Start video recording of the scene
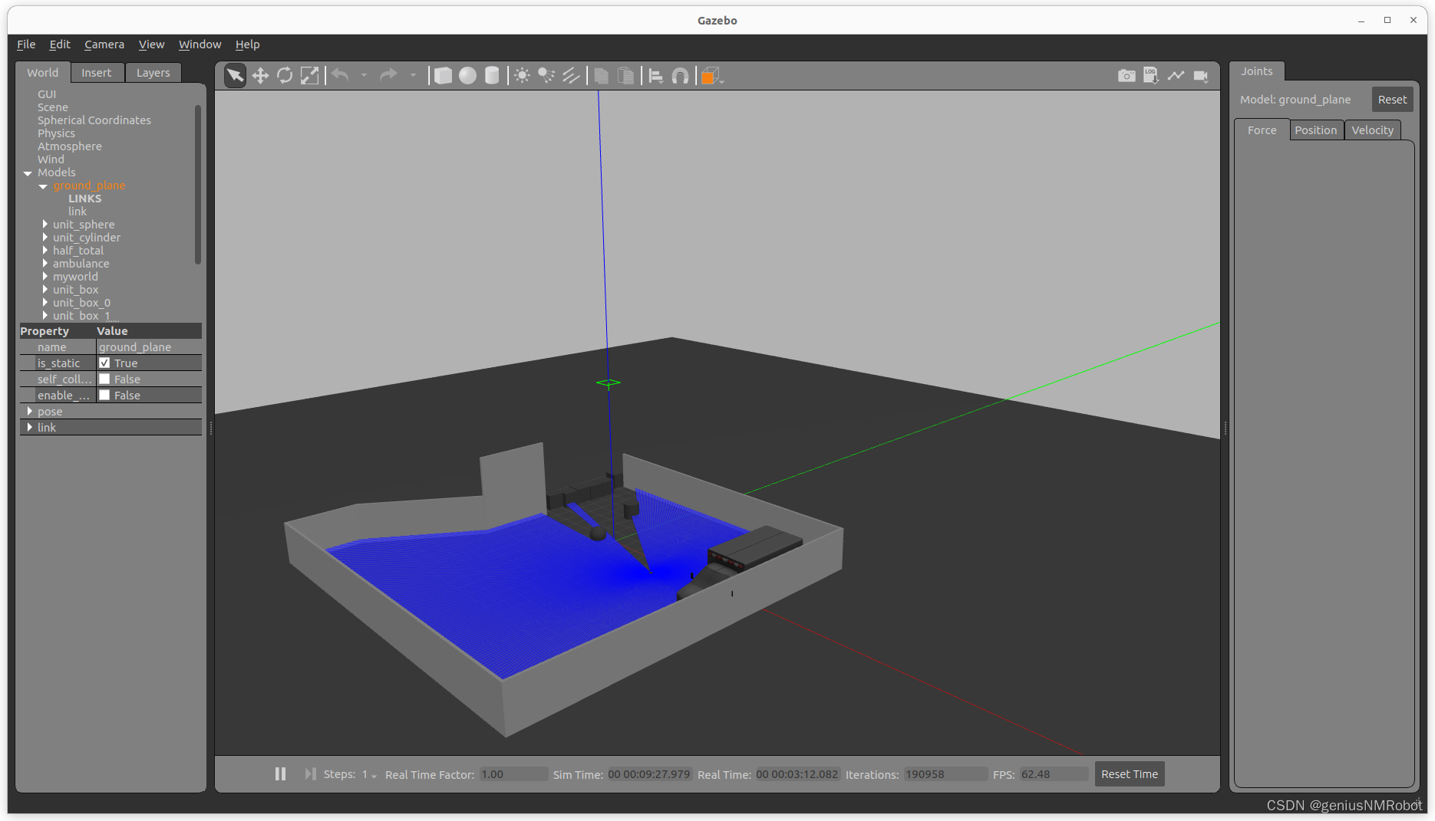Image resolution: width=1435 pixels, height=821 pixels. [x=1200, y=75]
